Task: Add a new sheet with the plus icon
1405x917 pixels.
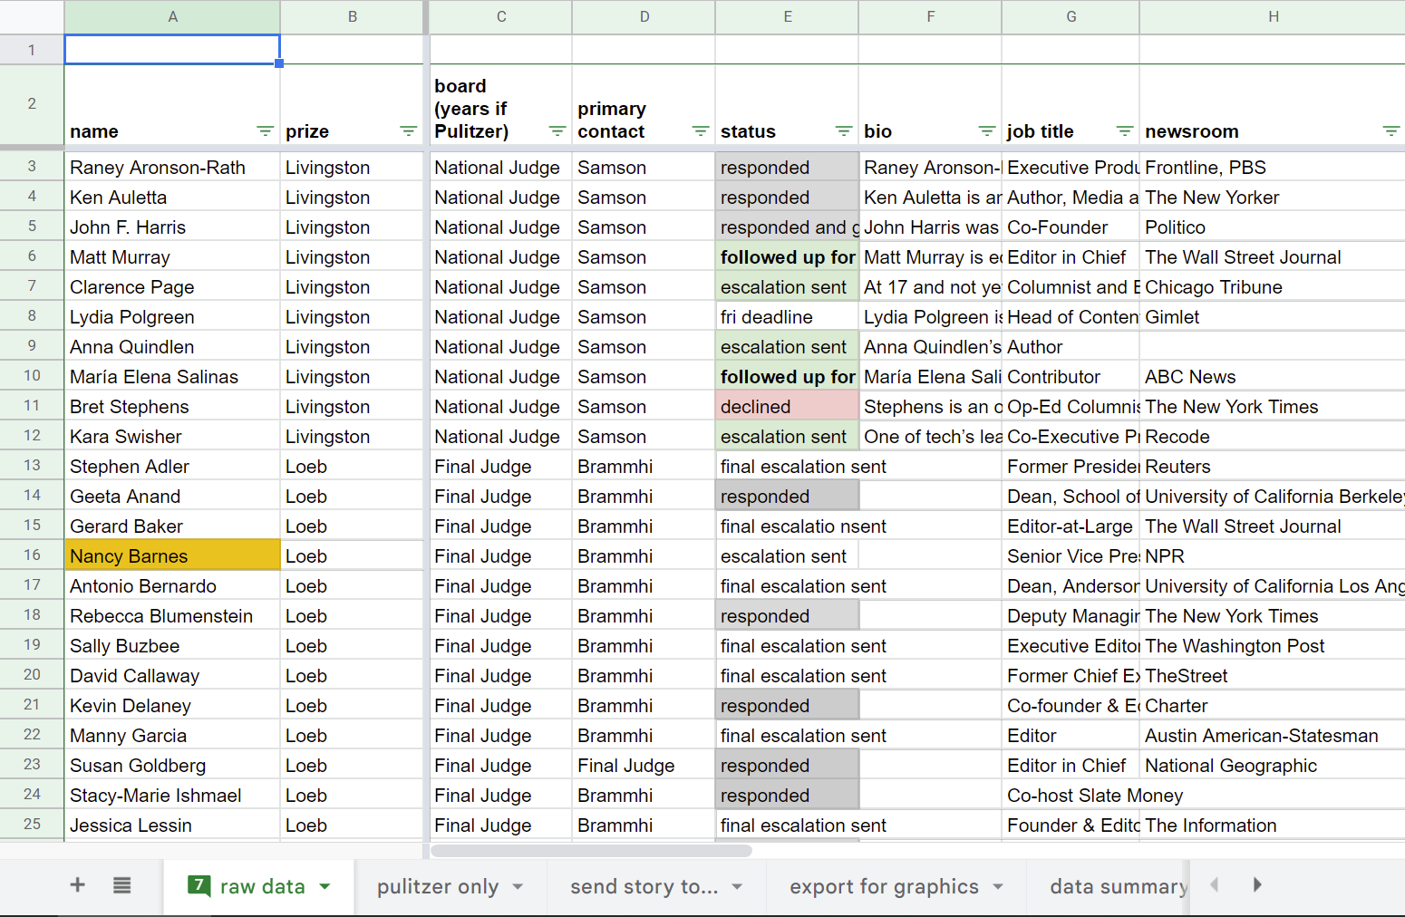Action: [x=78, y=885]
